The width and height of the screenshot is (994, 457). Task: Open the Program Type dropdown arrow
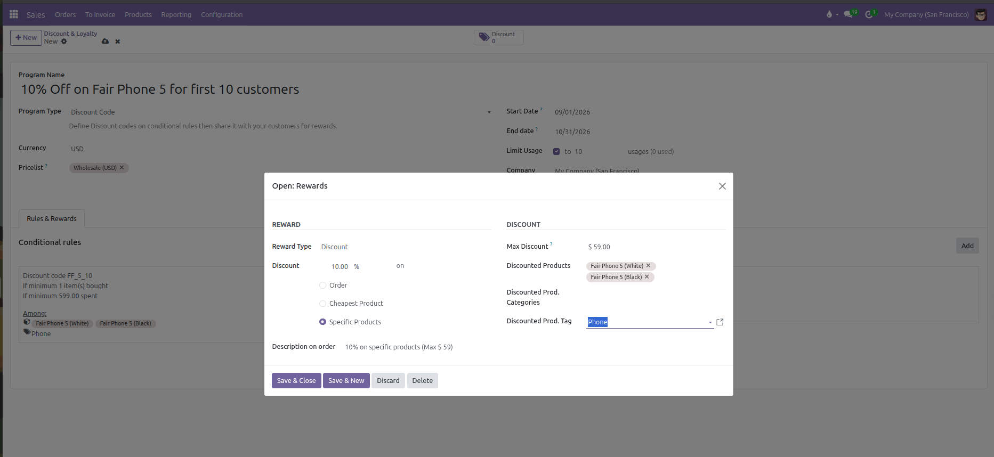click(489, 112)
